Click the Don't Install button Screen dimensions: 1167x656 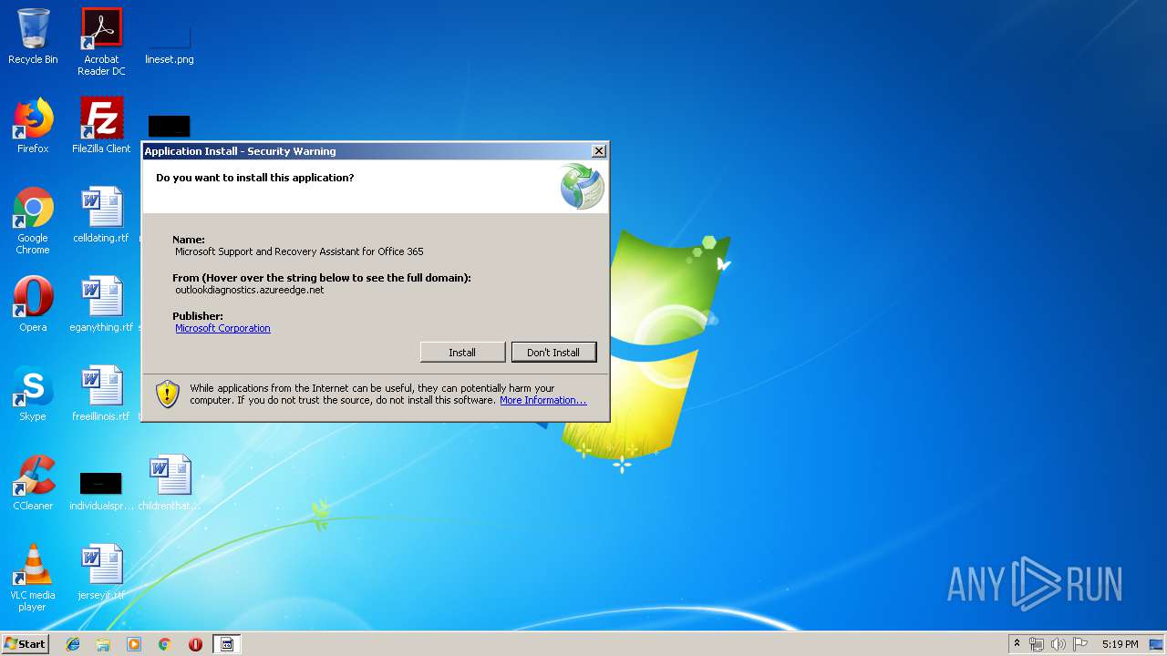pyautogui.click(x=553, y=353)
